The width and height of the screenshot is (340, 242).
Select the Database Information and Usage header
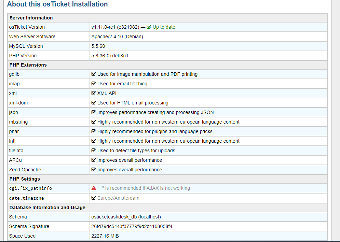coord(47,208)
